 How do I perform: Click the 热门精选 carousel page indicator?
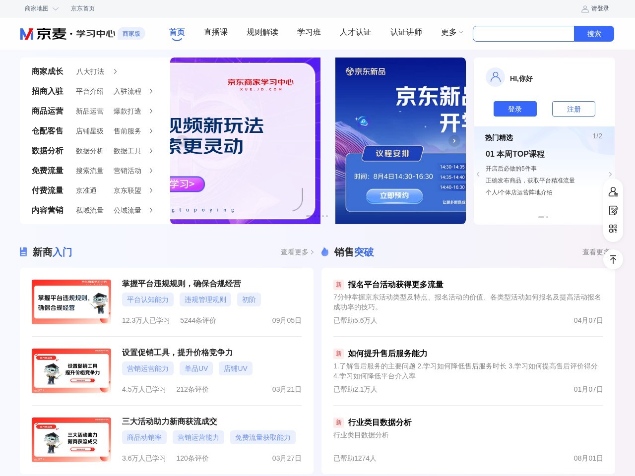[x=543, y=217]
